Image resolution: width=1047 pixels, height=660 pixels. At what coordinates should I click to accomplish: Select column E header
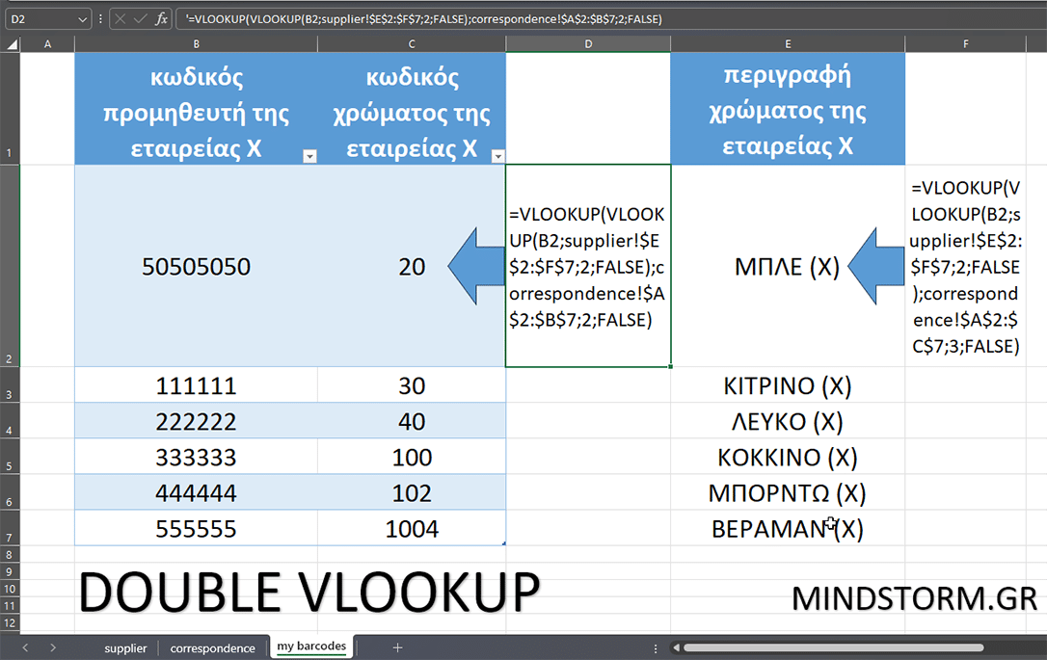[788, 43]
